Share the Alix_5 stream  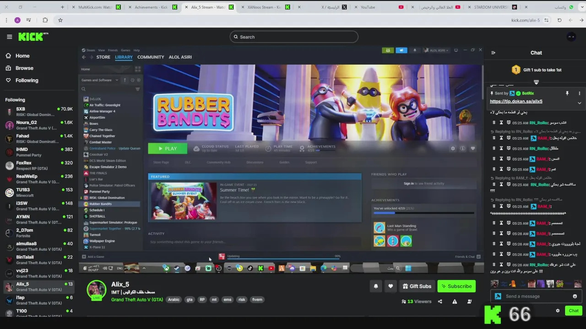(440, 302)
